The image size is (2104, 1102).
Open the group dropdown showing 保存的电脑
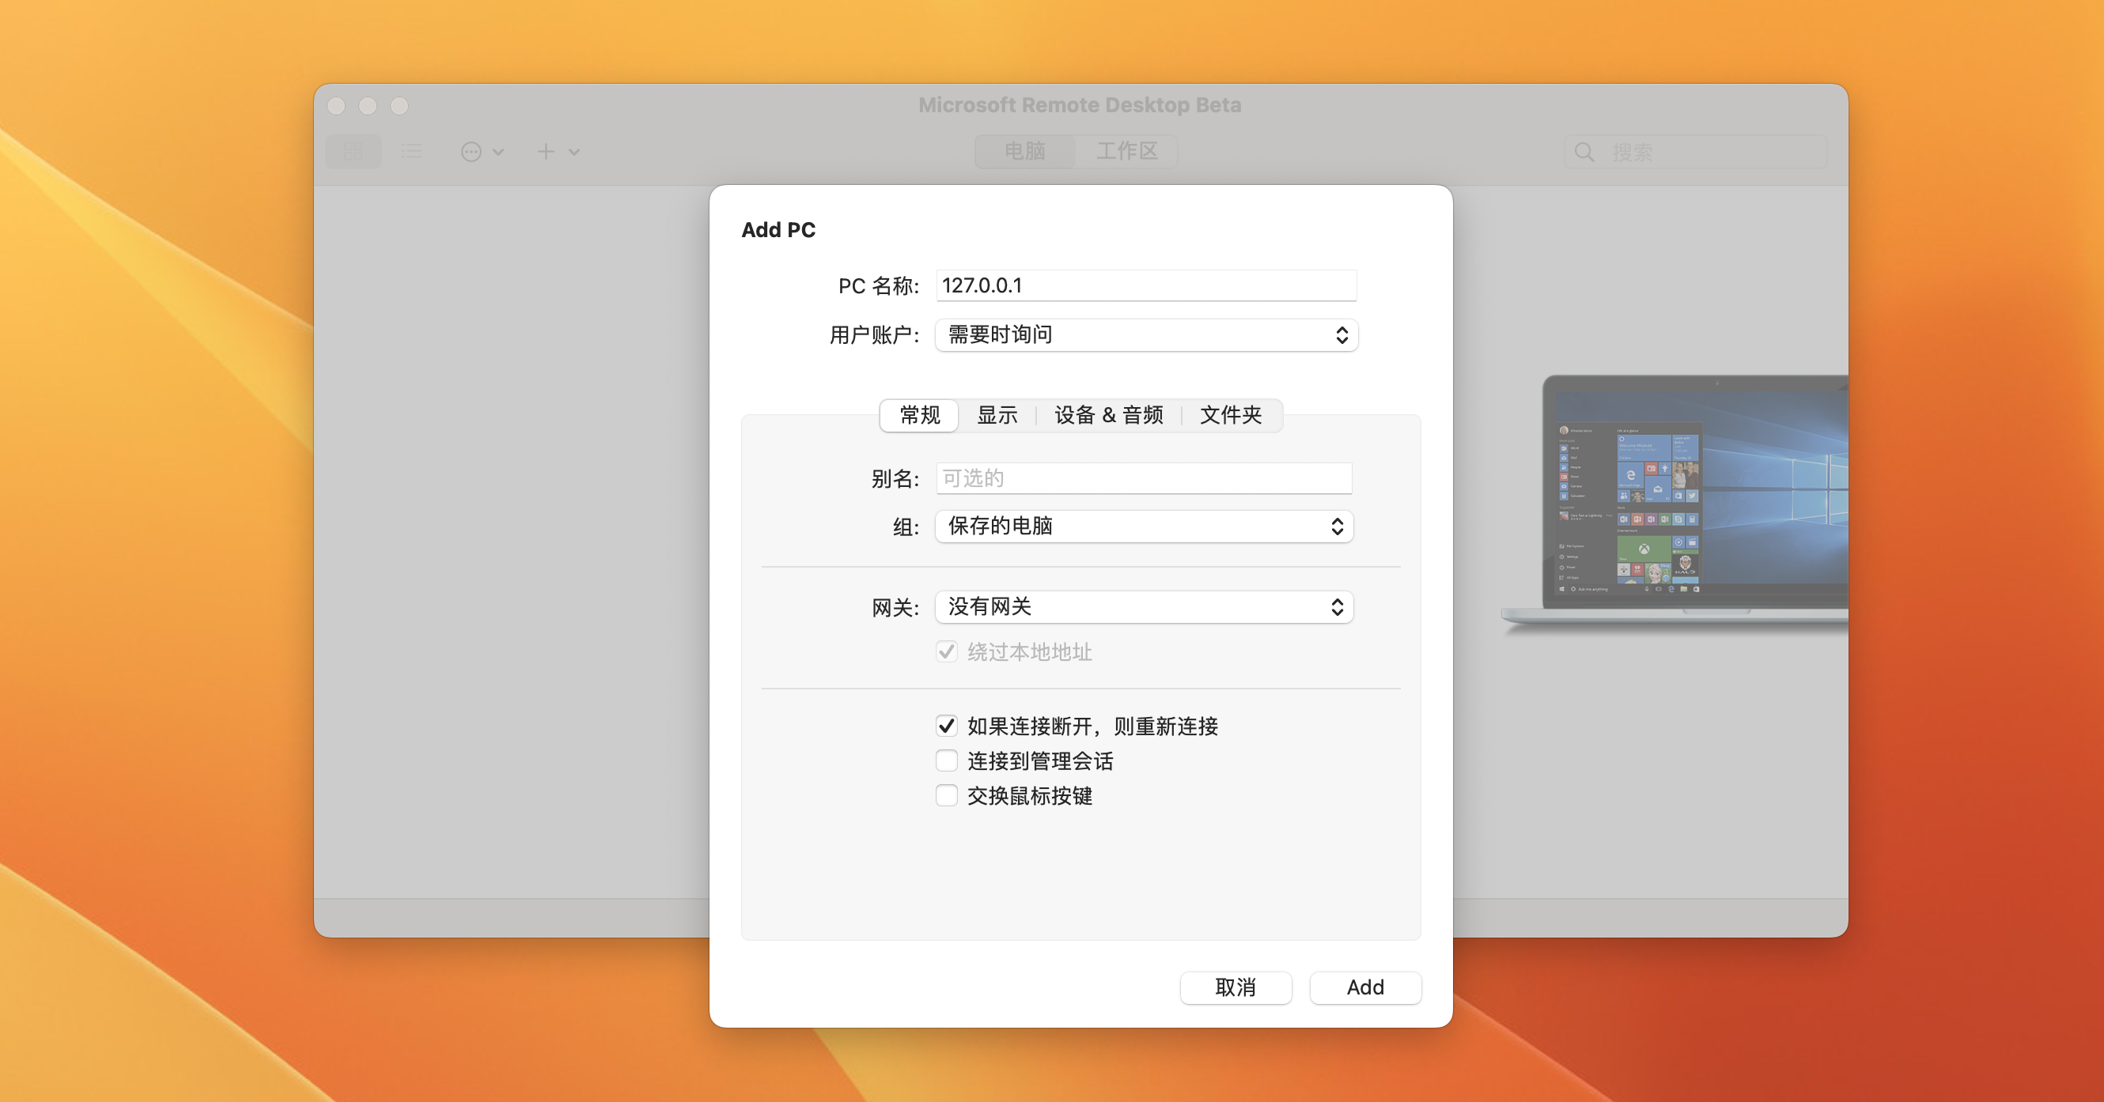pos(1144,526)
